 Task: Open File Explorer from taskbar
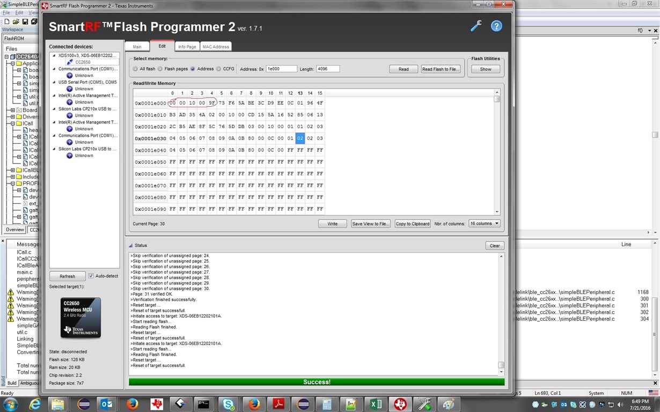(58, 404)
